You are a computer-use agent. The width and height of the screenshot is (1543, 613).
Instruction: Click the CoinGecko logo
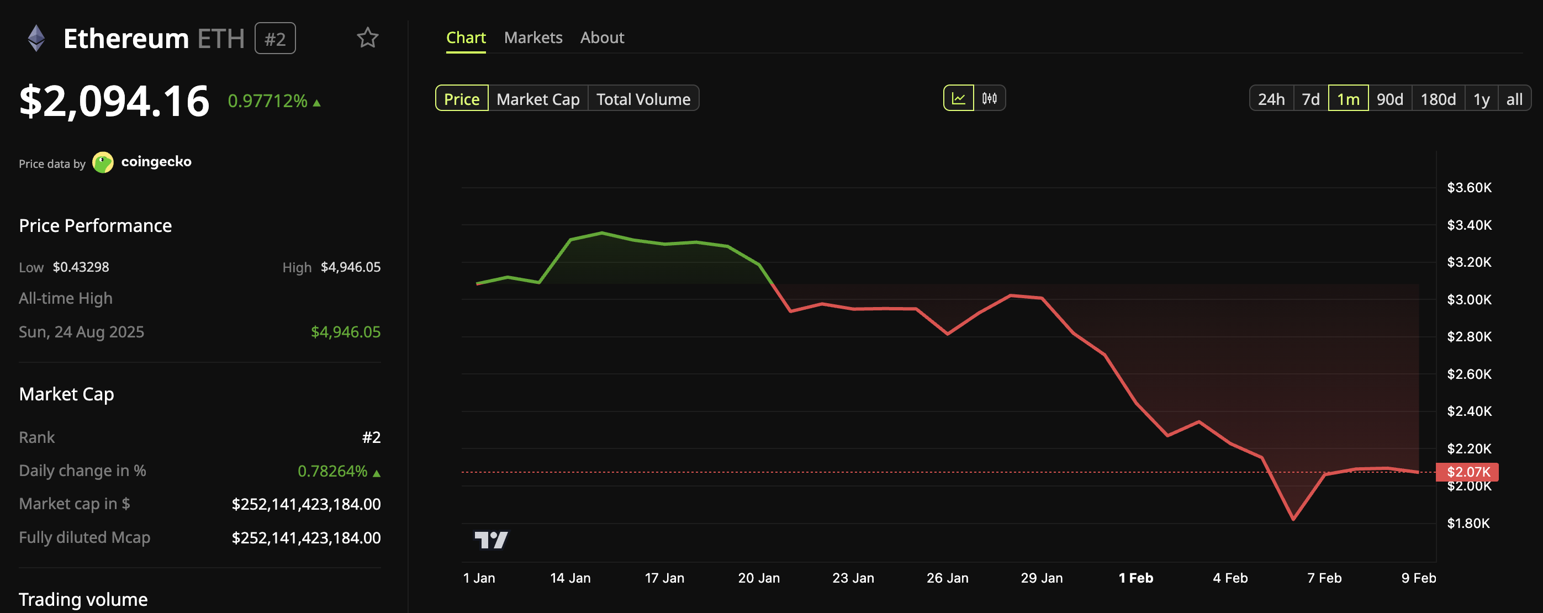click(103, 162)
